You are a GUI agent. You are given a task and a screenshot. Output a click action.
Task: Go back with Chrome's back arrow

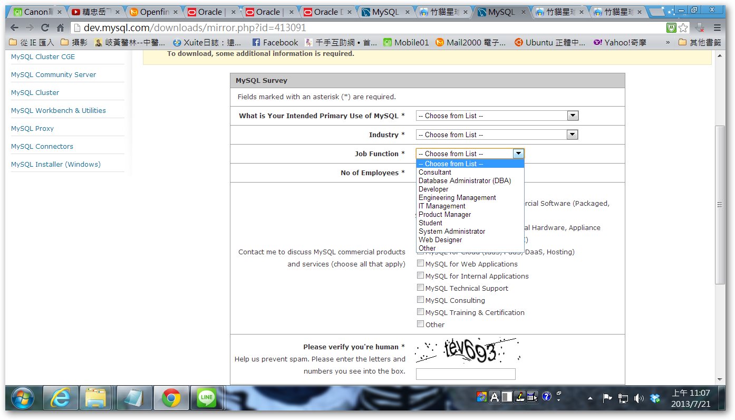click(14, 28)
